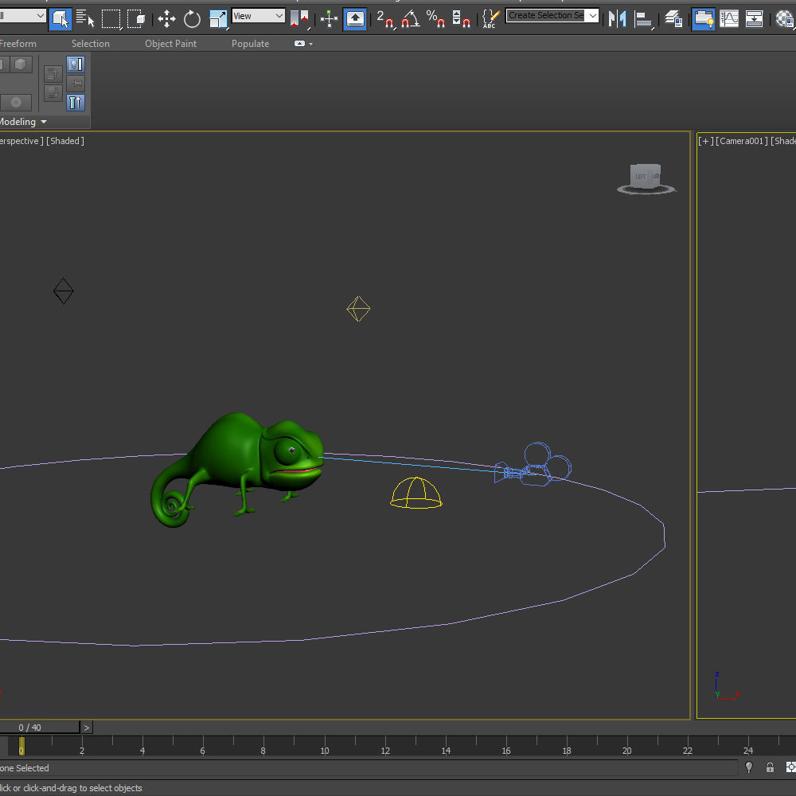
Task: Open the View reference coordinate dropdown
Action: click(x=259, y=16)
